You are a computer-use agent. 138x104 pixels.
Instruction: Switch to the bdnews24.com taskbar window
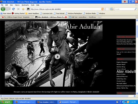[25, 102]
